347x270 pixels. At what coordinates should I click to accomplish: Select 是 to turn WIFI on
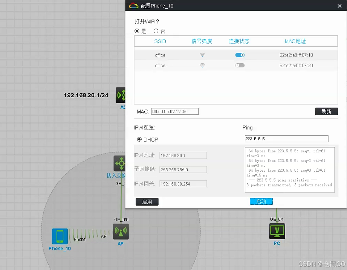pos(137,31)
